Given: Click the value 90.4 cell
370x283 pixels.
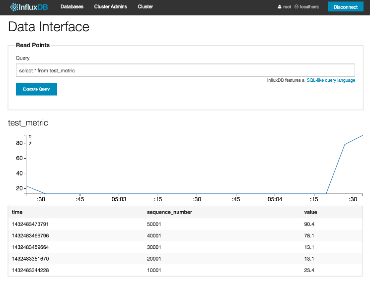Looking at the screenshot, I should pyautogui.click(x=309, y=224).
